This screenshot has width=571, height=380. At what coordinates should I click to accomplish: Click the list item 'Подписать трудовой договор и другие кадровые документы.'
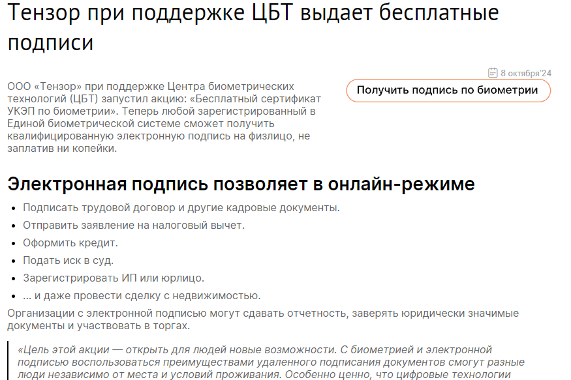point(181,208)
